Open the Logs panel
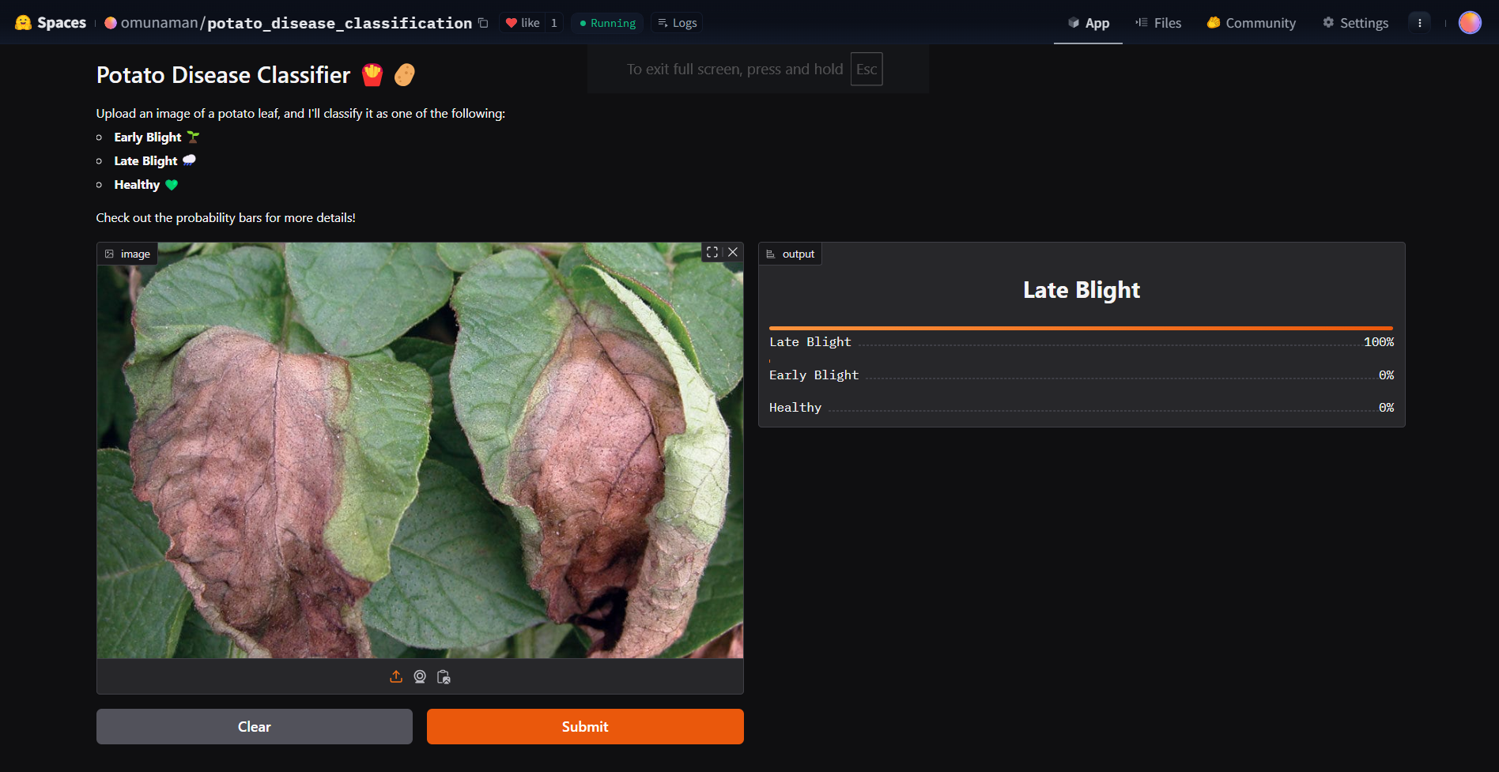Image resolution: width=1499 pixels, height=772 pixels. point(677,23)
